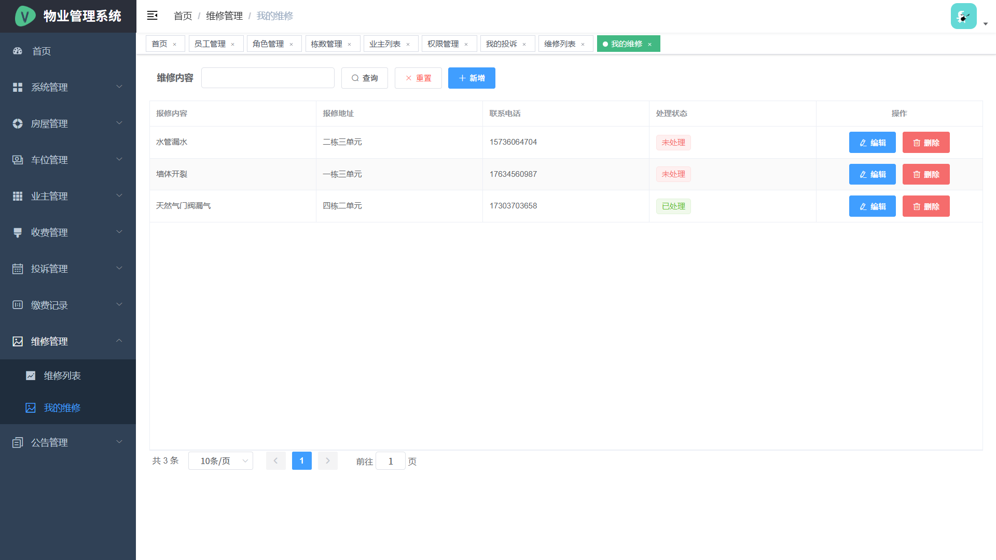
Task: Click the 收费管理 sidebar icon
Action: (x=18, y=232)
